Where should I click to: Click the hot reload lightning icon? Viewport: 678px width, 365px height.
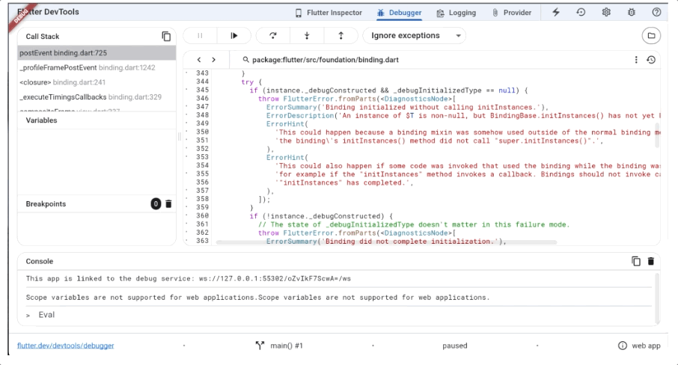coord(556,13)
